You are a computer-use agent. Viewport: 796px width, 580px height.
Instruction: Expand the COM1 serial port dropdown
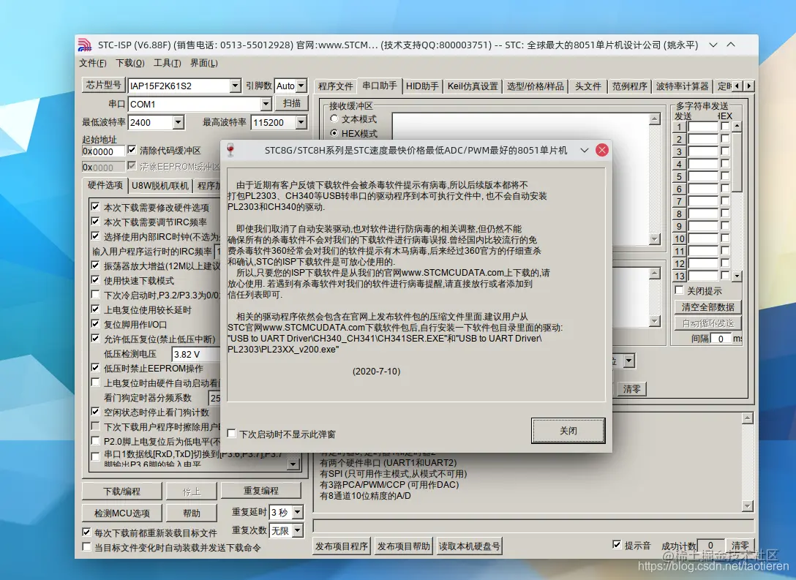point(266,104)
